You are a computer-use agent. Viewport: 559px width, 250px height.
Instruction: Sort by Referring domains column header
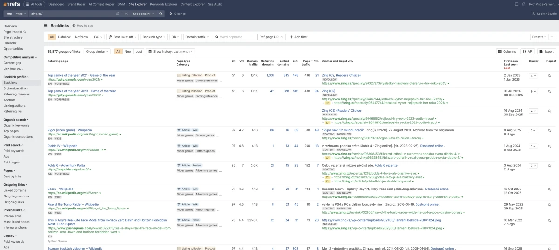(267, 63)
